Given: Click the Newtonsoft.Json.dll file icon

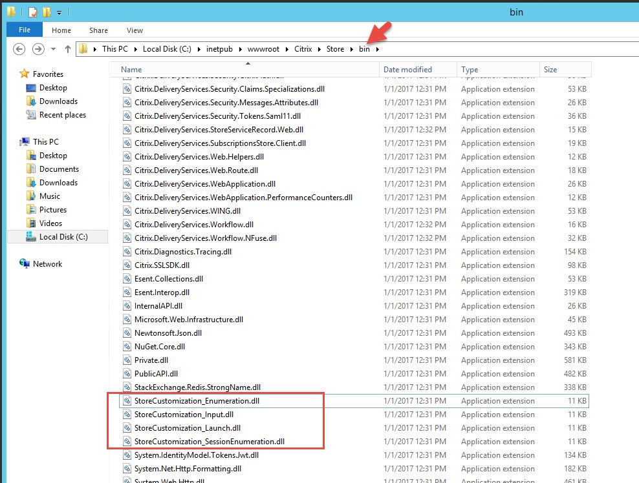Looking at the screenshot, I should click(x=127, y=333).
